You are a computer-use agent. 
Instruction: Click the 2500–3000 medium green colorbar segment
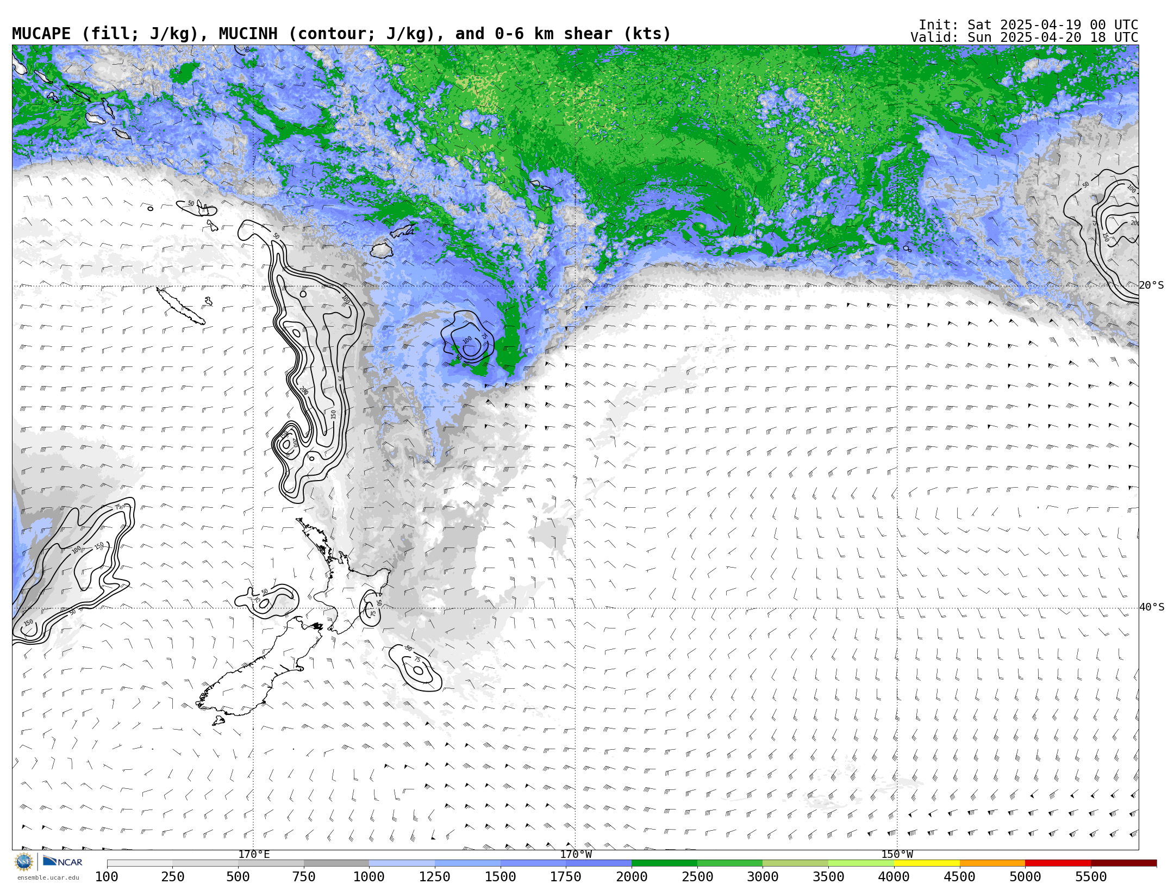point(730,863)
